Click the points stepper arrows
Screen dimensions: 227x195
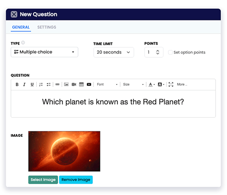[x=158, y=52]
